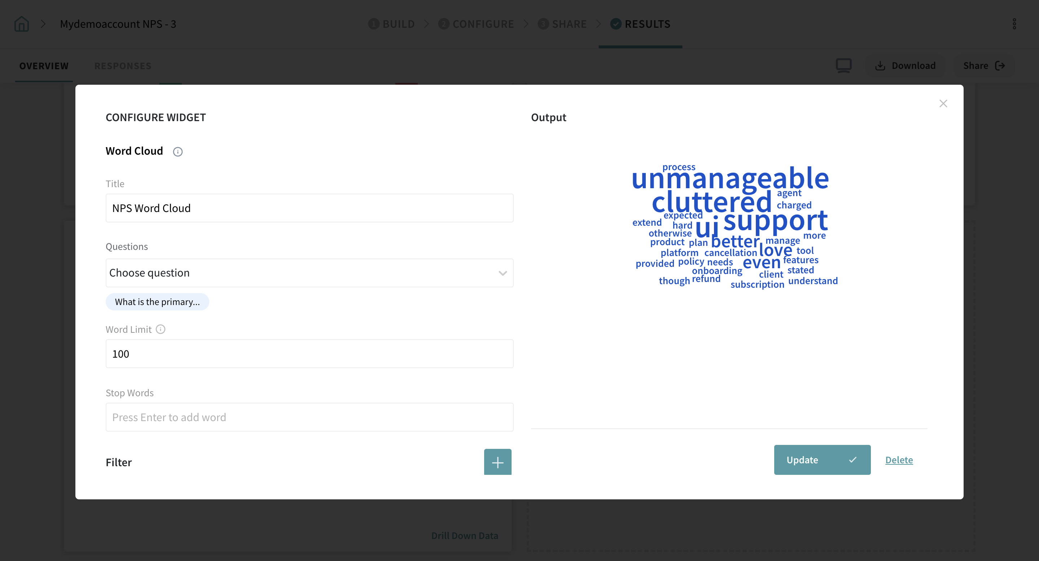Click the Word Limit info icon

(x=161, y=330)
